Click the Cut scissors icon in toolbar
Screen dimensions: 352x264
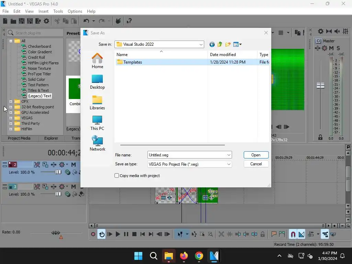coord(57,21)
